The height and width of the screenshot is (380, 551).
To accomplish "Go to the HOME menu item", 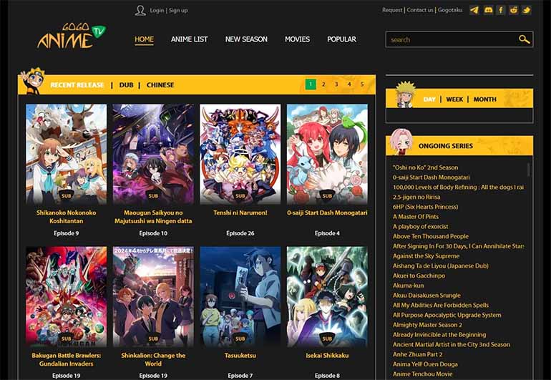I will pos(144,39).
